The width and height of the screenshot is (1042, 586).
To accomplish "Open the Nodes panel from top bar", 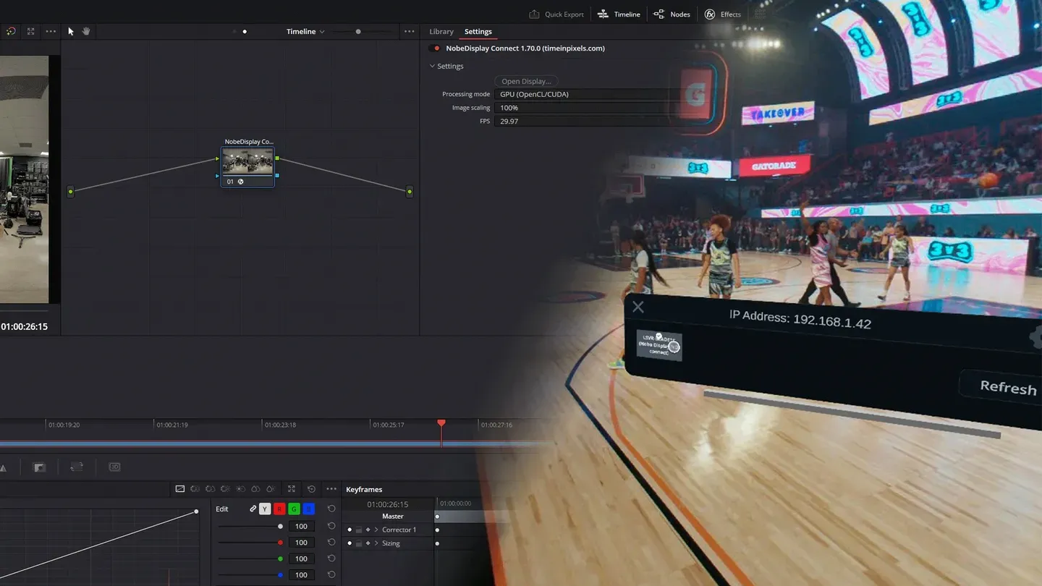I will point(672,14).
